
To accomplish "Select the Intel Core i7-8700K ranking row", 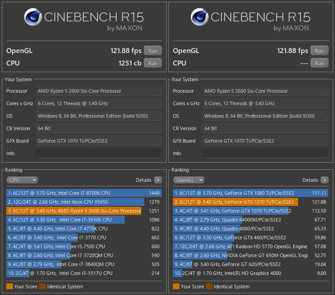I will (84, 193).
